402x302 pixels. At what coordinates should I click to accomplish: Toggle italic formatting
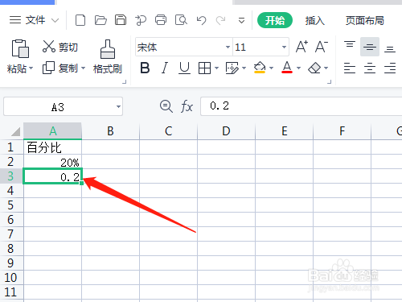[165, 68]
